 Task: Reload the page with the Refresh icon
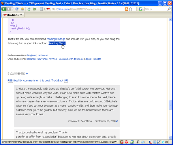point(17,9)
